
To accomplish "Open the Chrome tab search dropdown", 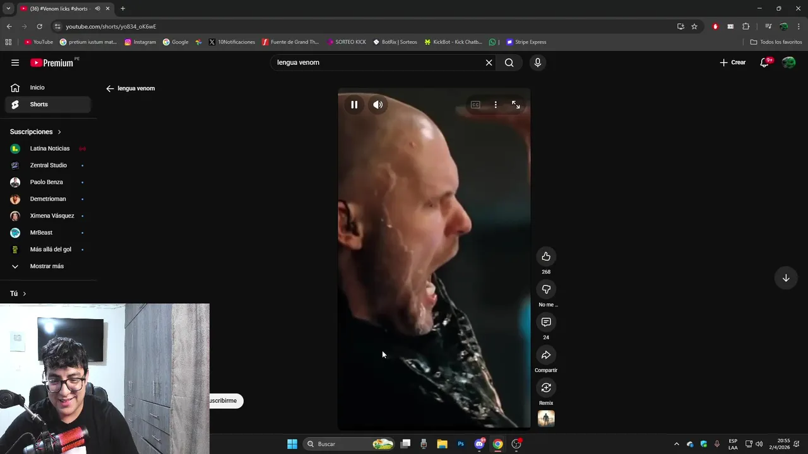I will click(8, 8).
